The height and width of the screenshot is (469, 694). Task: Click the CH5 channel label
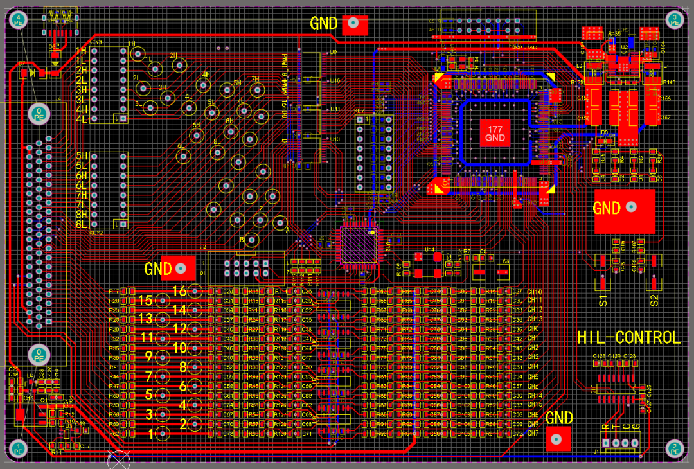pos(533,376)
